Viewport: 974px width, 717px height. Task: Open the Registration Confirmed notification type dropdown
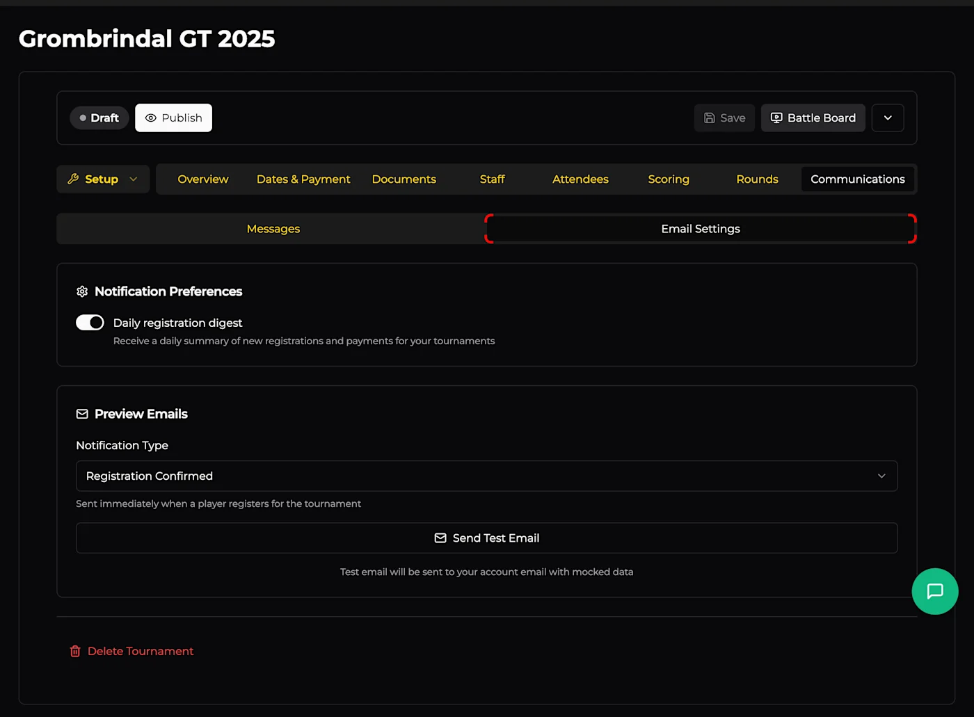[x=486, y=476]
